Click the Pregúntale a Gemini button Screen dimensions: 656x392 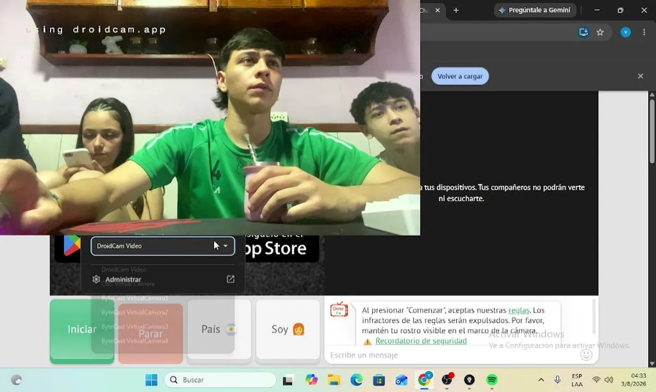pyautogui.click(x=534, y=10)
